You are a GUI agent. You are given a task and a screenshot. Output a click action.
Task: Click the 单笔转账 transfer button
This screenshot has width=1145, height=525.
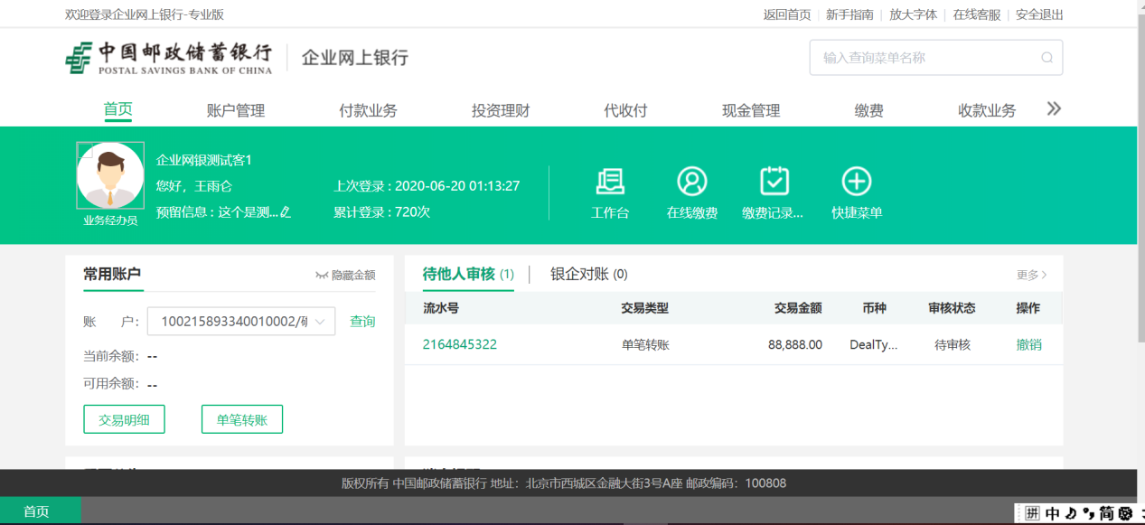pos(241,418)
